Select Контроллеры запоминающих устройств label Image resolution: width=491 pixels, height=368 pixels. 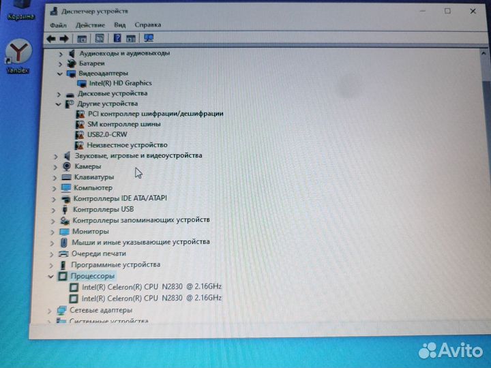tap(141, 220)
